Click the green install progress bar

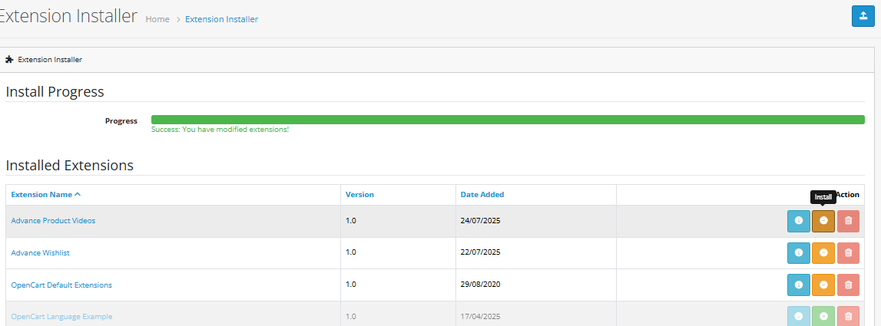508,120
